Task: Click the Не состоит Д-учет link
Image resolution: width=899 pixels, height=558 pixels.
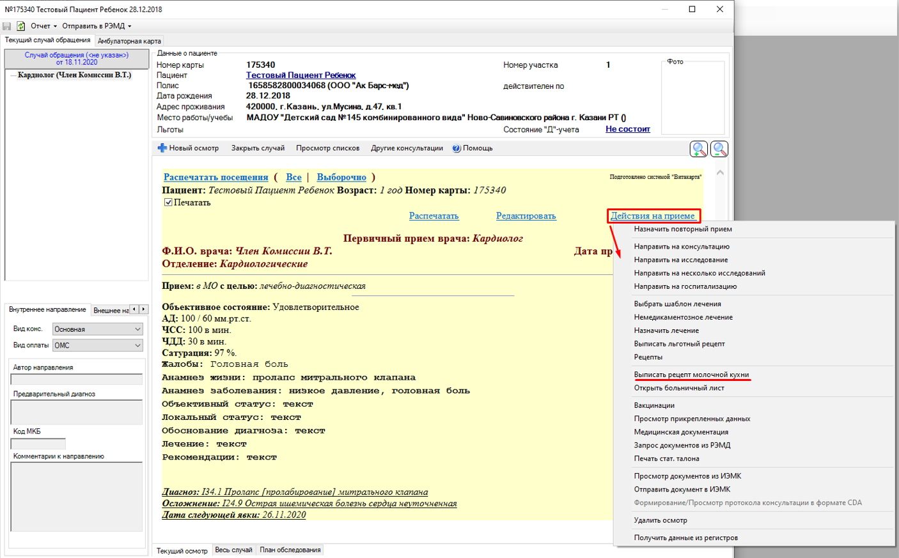Action: 628,129
